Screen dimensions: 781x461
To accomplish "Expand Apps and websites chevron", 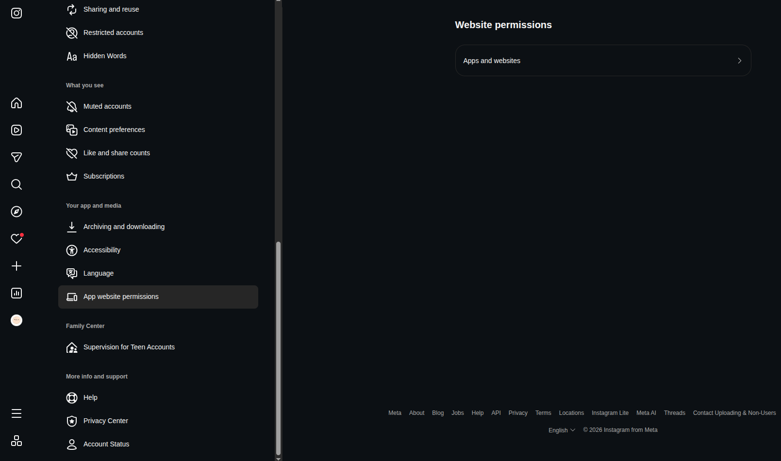I will [739, 61].
